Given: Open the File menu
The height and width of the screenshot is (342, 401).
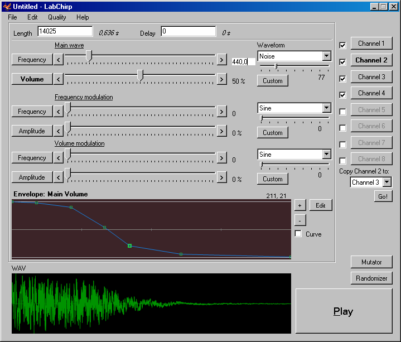Looking at the screenshot, I should [13, 17].
